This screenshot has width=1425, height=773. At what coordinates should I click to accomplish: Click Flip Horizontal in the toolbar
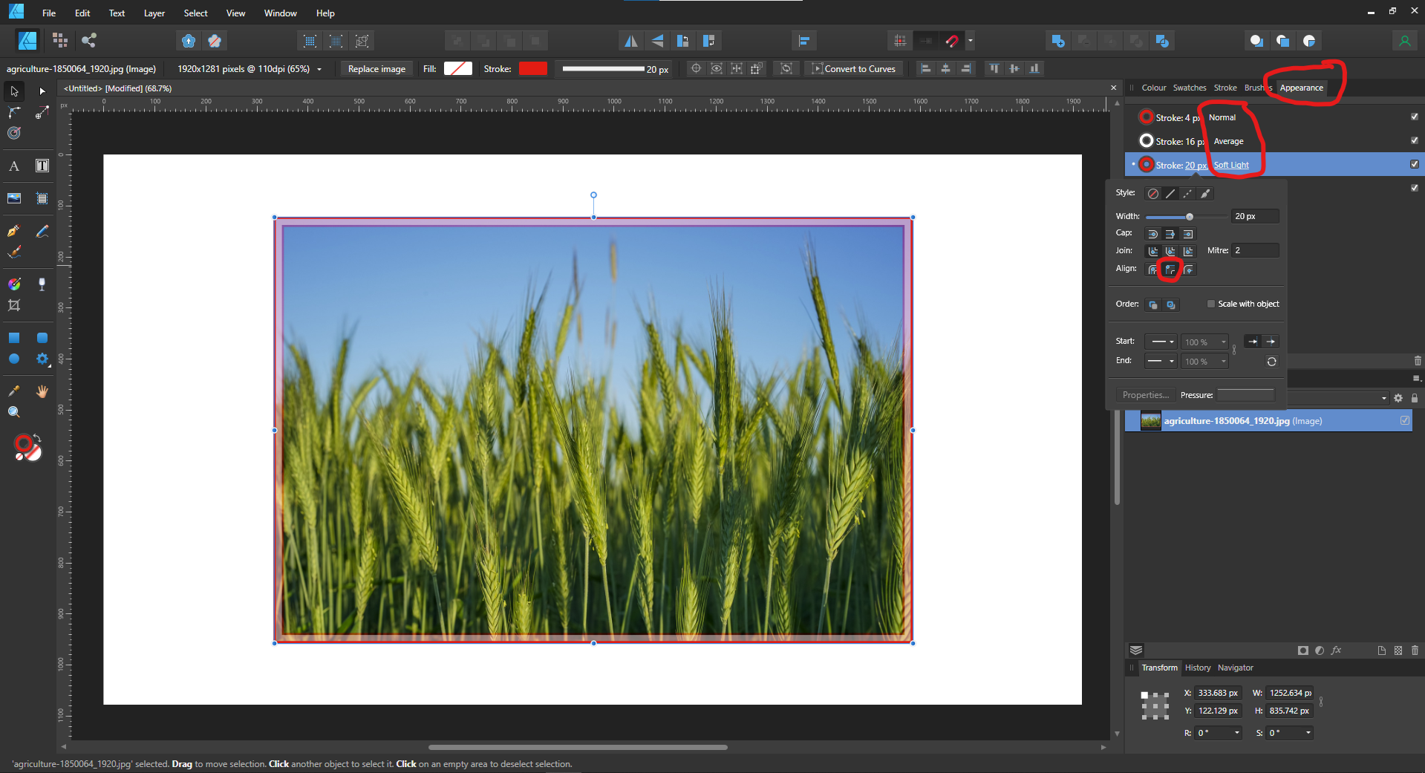(630, 41)
